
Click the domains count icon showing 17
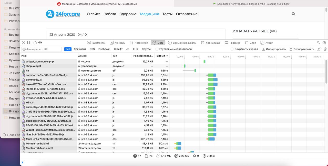click(x=135, y=156)
